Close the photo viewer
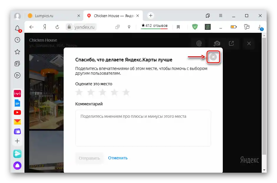The height and width of the screenshot is (183, 277). point(249,43)
